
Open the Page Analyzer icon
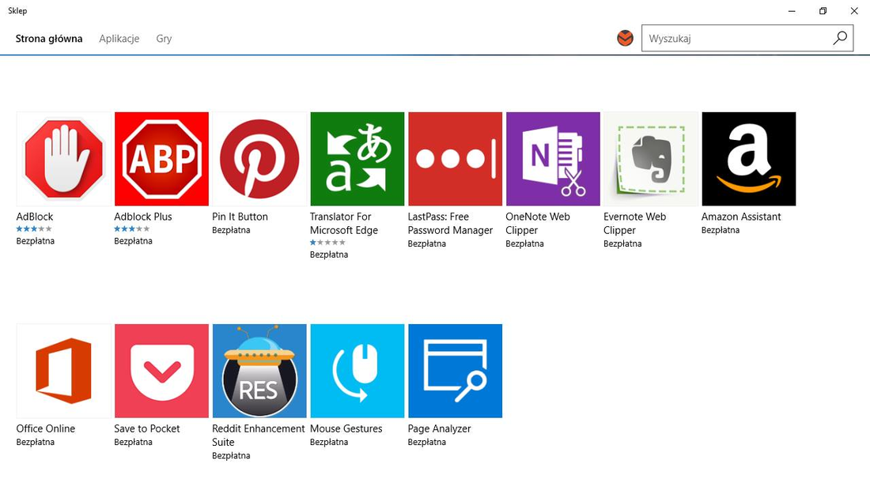click(455, 371)
